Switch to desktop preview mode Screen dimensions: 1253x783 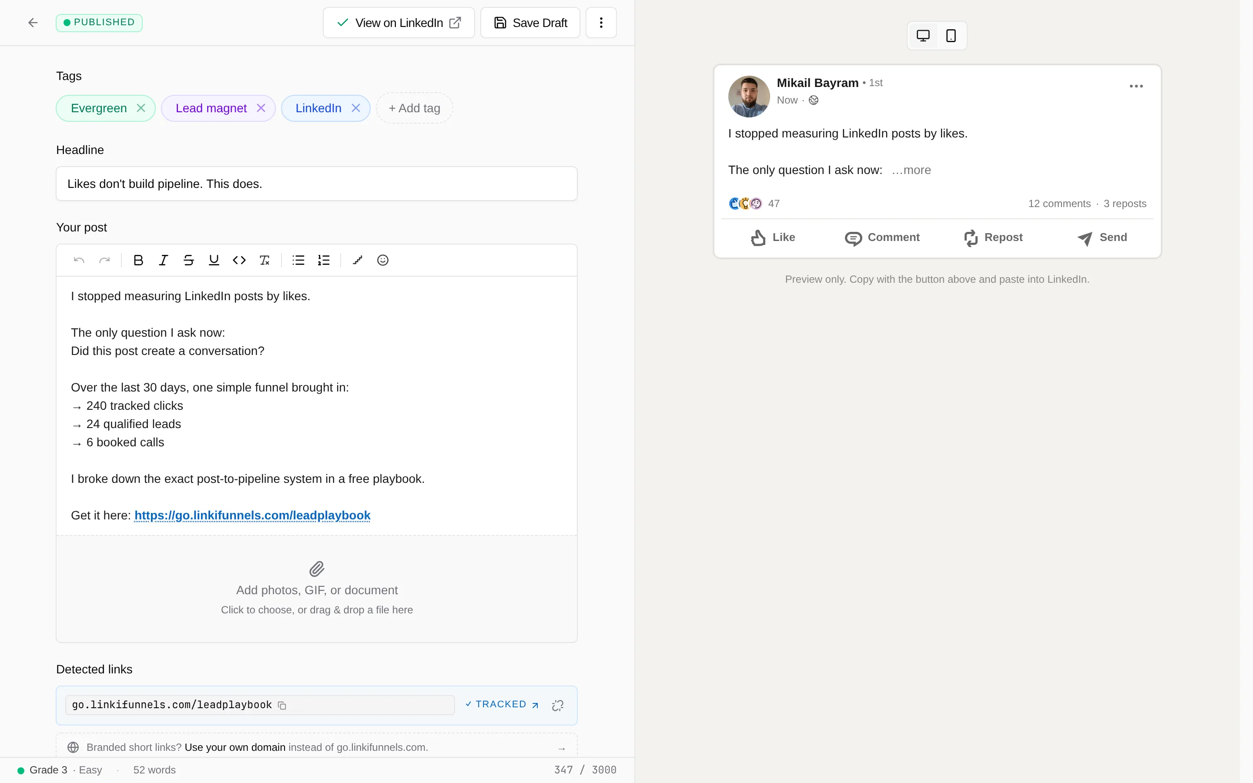point(923,36)
